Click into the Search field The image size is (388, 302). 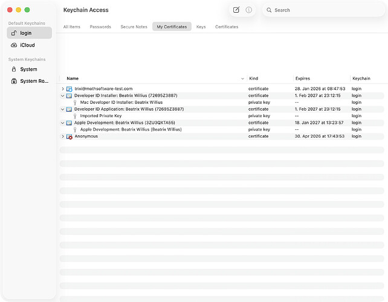coord(323,10)
